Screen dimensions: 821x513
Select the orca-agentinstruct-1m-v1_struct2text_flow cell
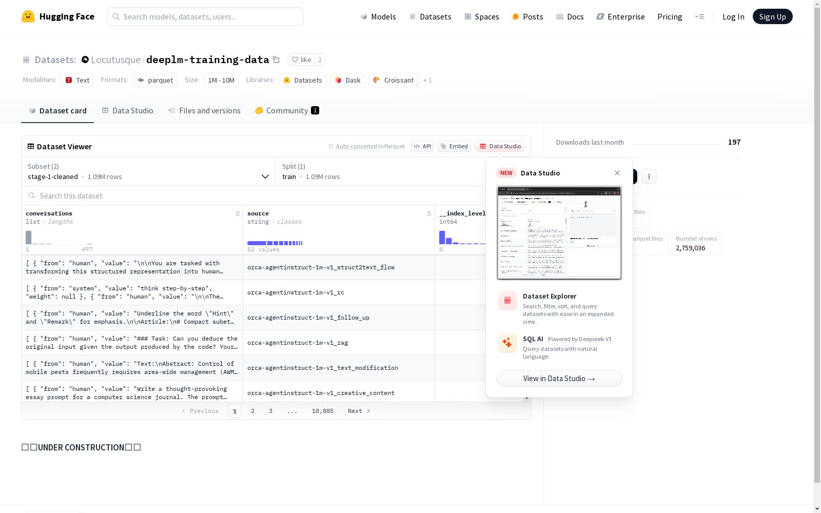[x=339, y=267]
